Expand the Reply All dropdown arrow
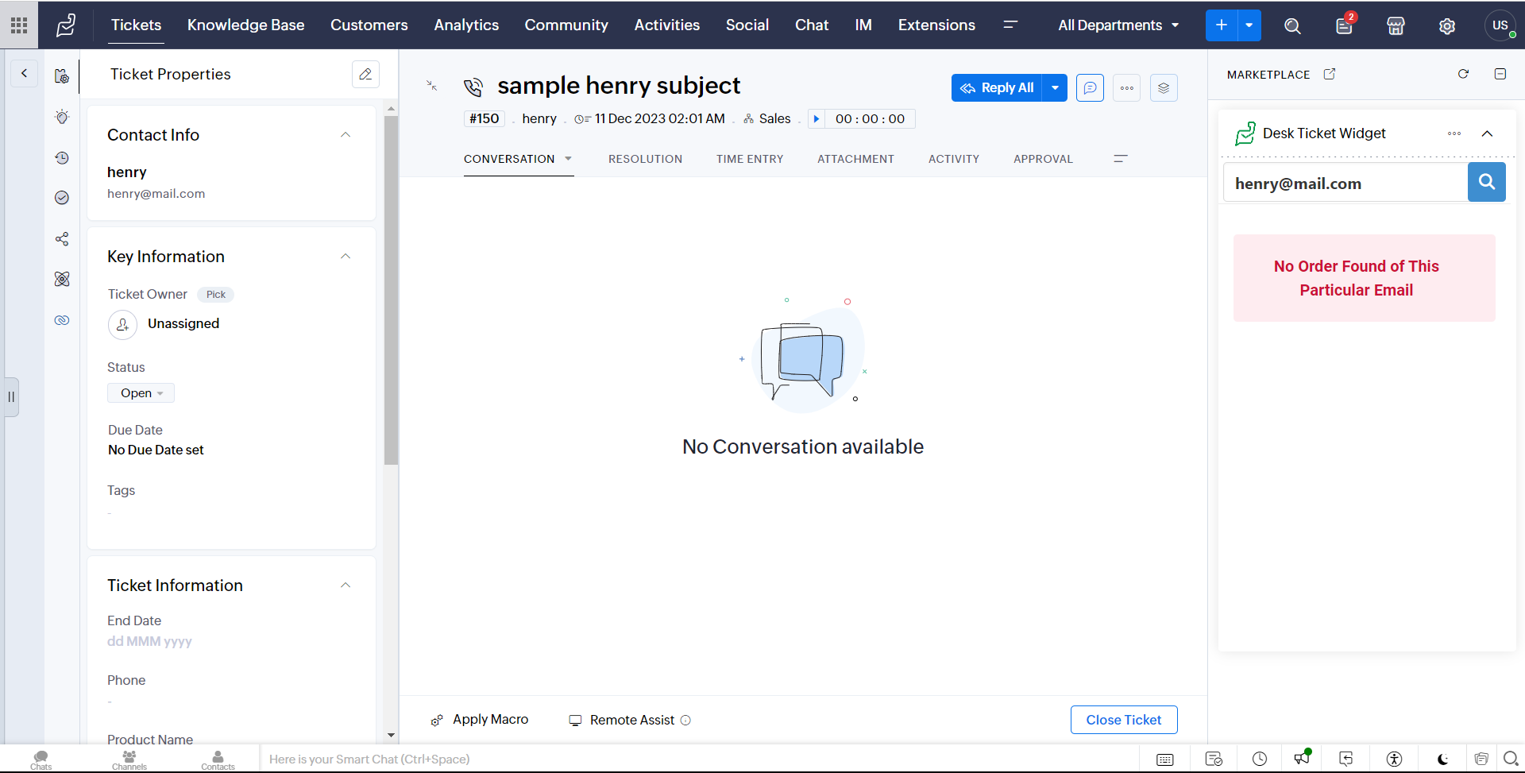This screenshot has height=773, width=1525. [x=1055, y=88]
